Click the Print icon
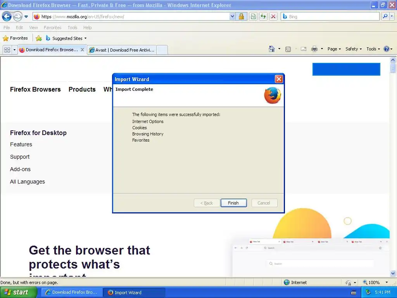The image size is (397, 298). pos(314,49)
